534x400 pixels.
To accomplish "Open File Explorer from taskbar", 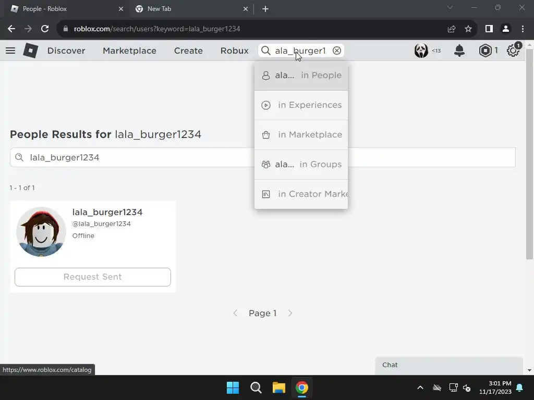I will [278, 387].
